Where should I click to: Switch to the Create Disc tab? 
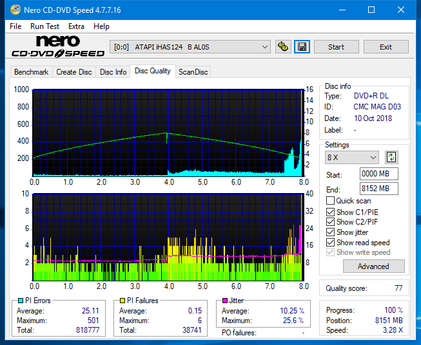coord(74,72)
